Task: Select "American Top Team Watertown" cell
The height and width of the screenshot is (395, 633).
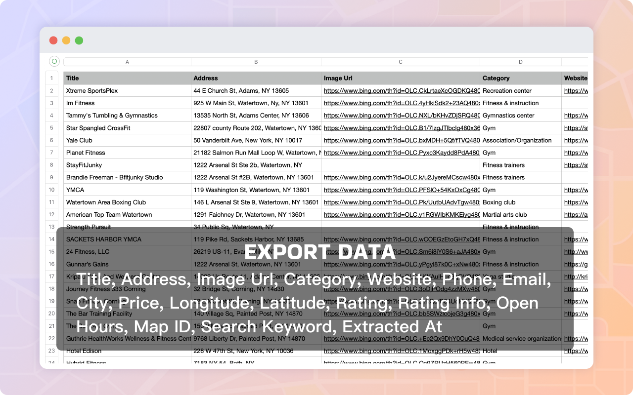Action: pyautogui.click(x=127, y=215)
